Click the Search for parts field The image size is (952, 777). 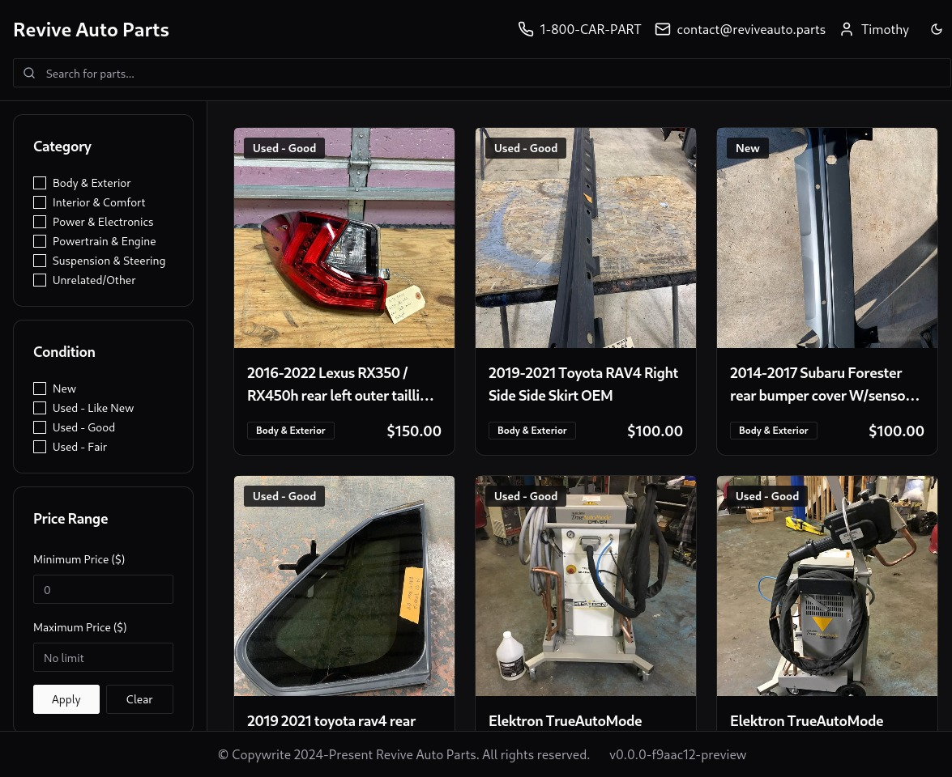pyautogui.click(x=486, y=73)
